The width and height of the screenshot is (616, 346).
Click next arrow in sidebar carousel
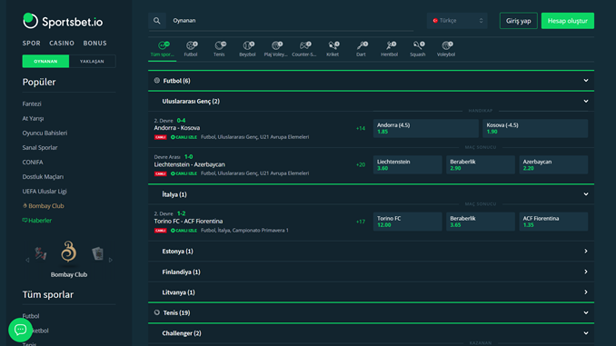(111, 260)
